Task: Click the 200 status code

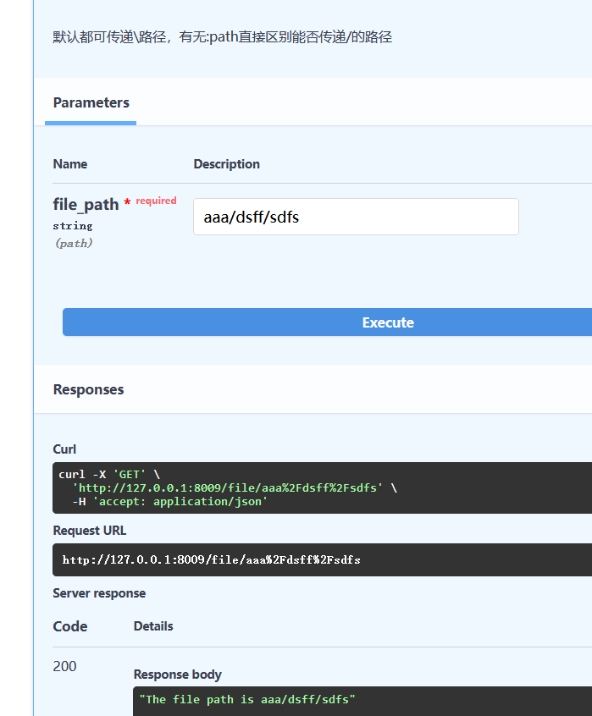Action: [x=64, y=666]
